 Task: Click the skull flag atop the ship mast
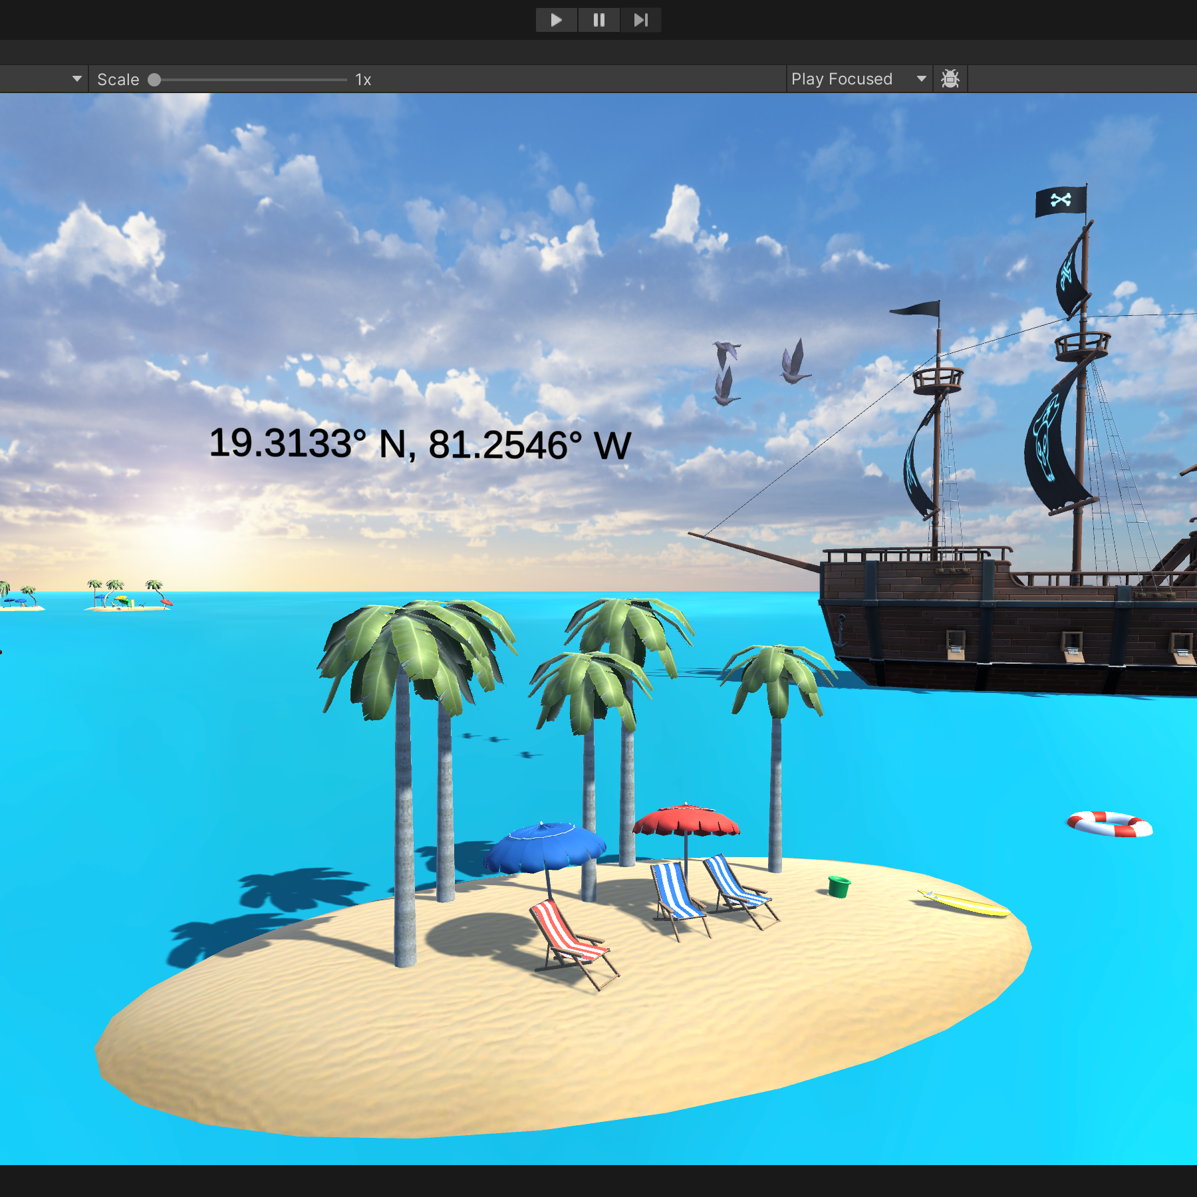pyautogui.click(x=1061, y=201)
